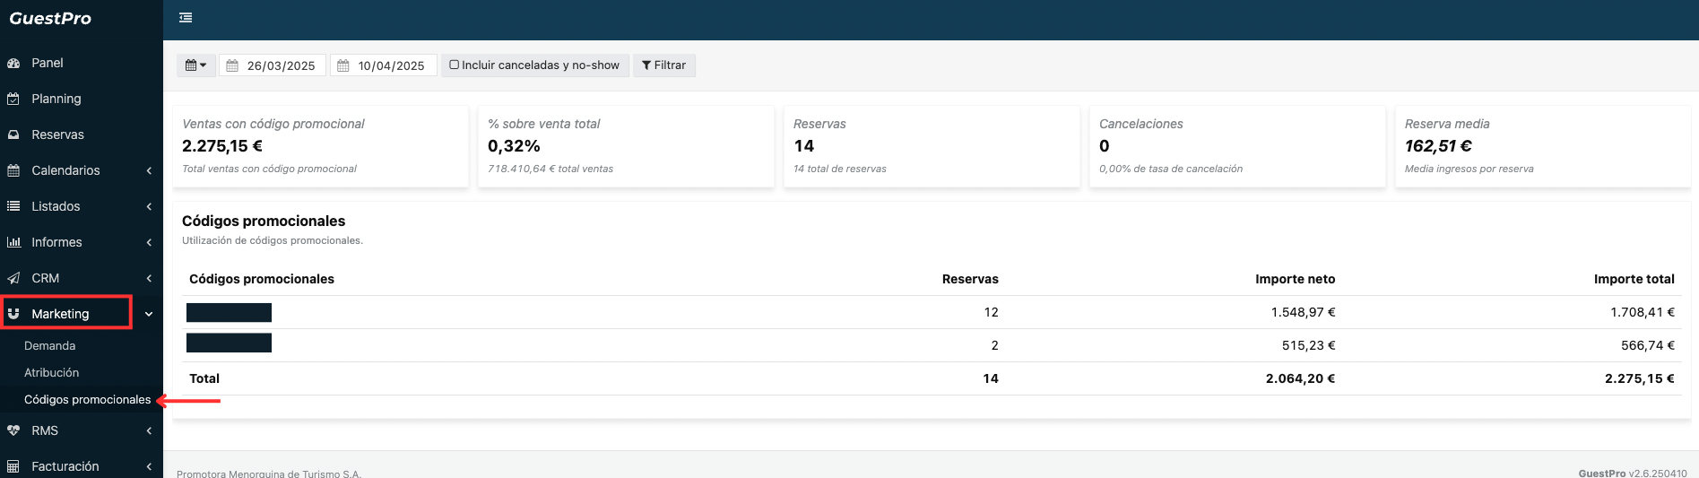Collapse the Marketing menu chevron
The image size is (1699, 478).
[x=149, y=314]
